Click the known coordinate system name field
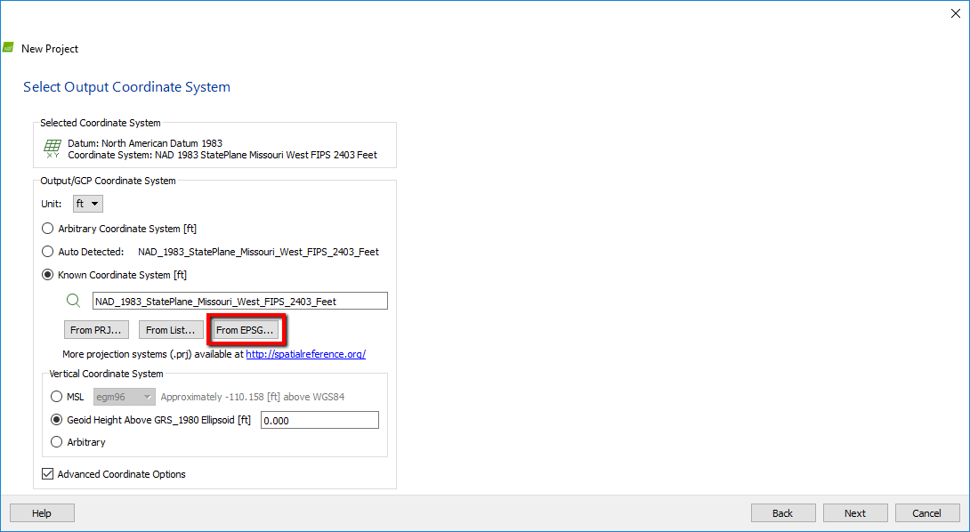Viewport: 970px width, 532px height. 239,301
